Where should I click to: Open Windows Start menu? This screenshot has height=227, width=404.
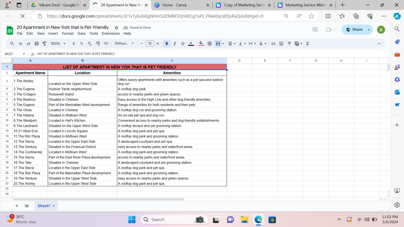[x=132, y=220]
